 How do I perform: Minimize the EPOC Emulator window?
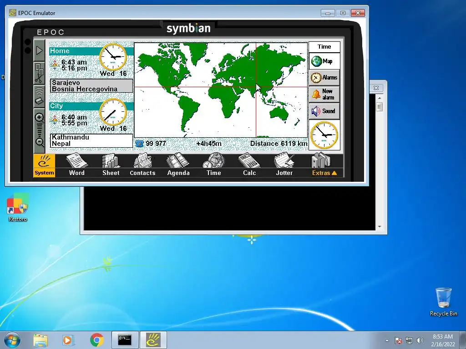pyautogui.click(x=328, y=13)
